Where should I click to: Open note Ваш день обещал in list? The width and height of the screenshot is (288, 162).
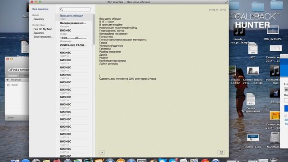click(x=74, y=17)
